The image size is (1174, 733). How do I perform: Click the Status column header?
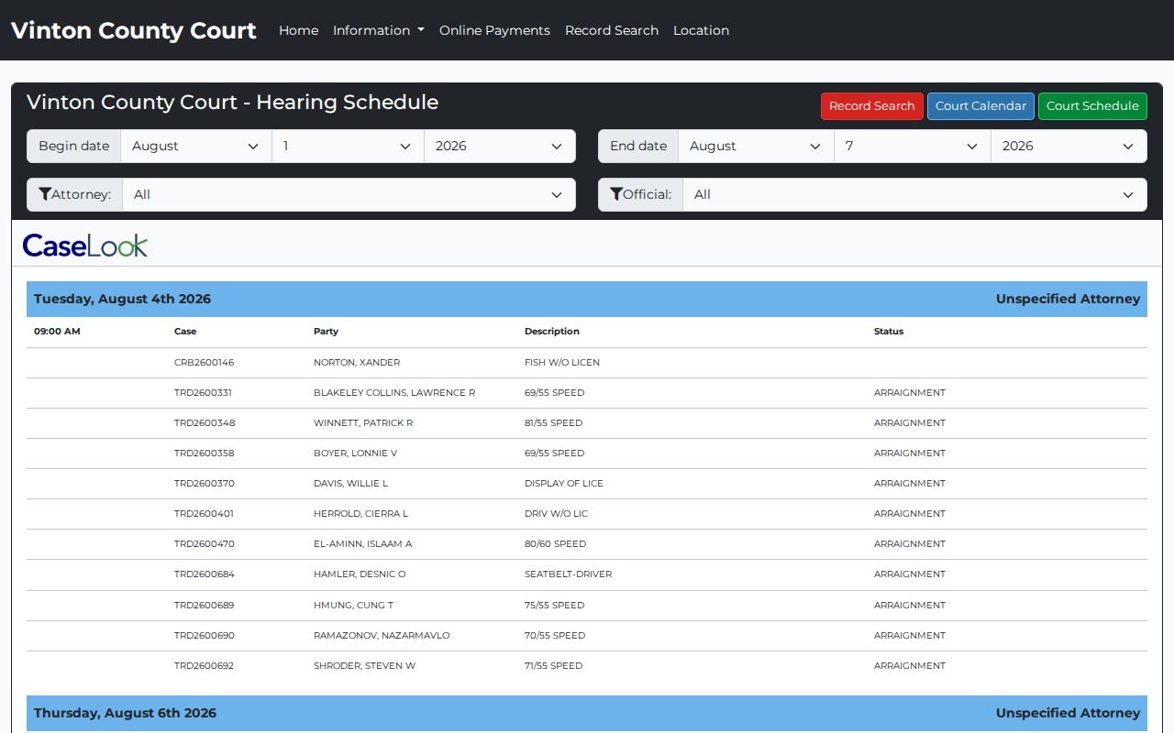[889, 331]
